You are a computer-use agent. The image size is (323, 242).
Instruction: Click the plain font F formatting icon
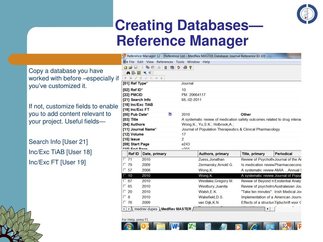(x=126, y=78)
